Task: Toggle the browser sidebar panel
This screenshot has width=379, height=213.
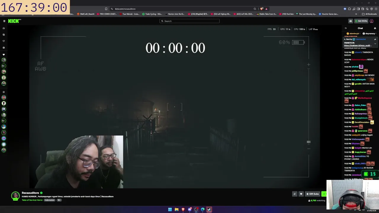Action: pyautogui.click(x=358, y=9)
